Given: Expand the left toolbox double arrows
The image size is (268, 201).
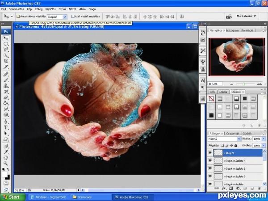Looking at the screenshot, I should [3, 24].
